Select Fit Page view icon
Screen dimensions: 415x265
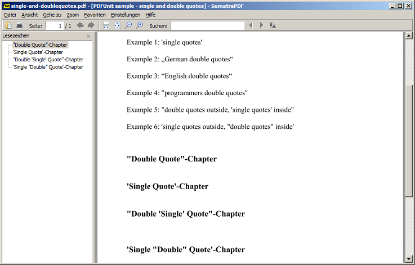tap(117, 25)
